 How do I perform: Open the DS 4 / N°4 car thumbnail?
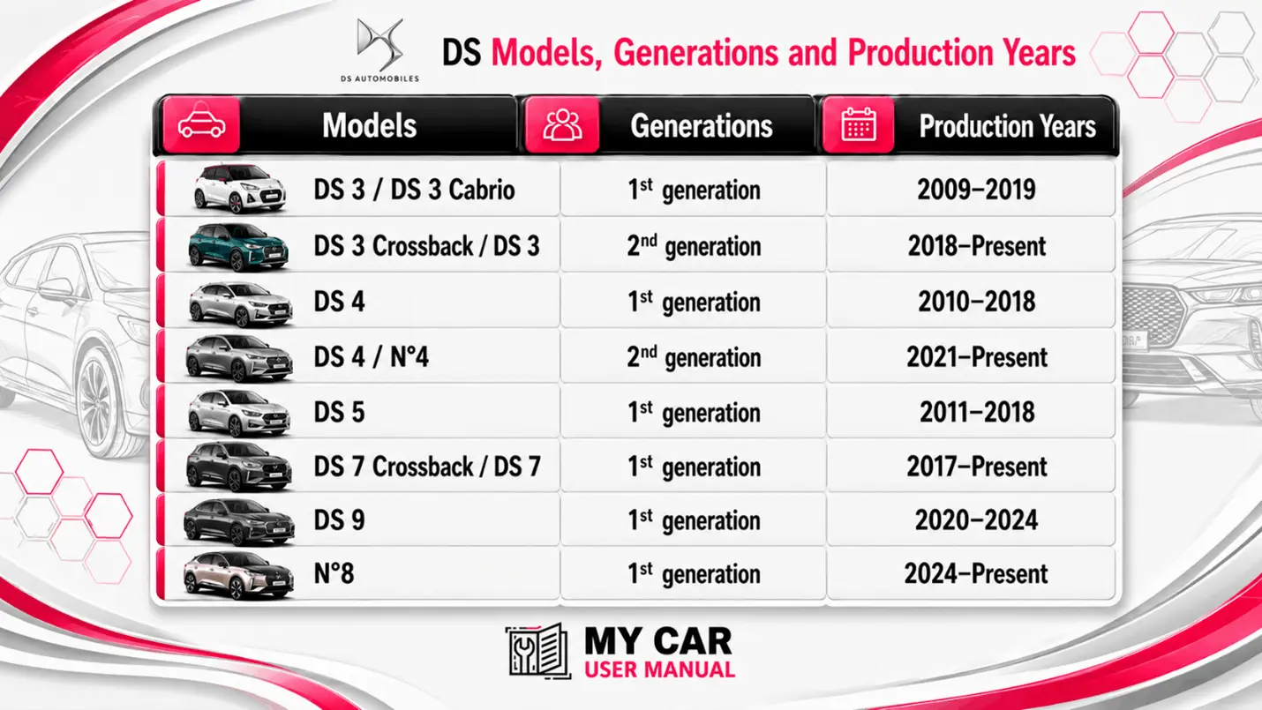coord(239,357)
